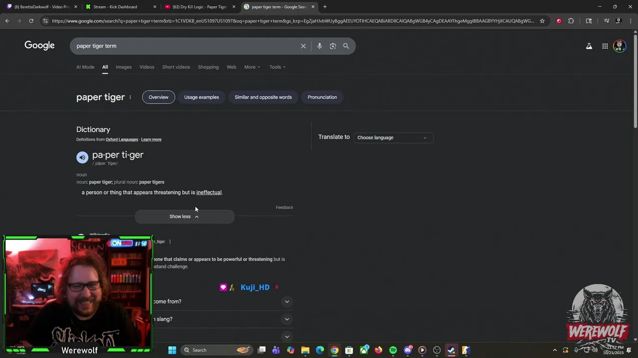Select the Usage examples chip
638x358 pixels.
(201, 97)
